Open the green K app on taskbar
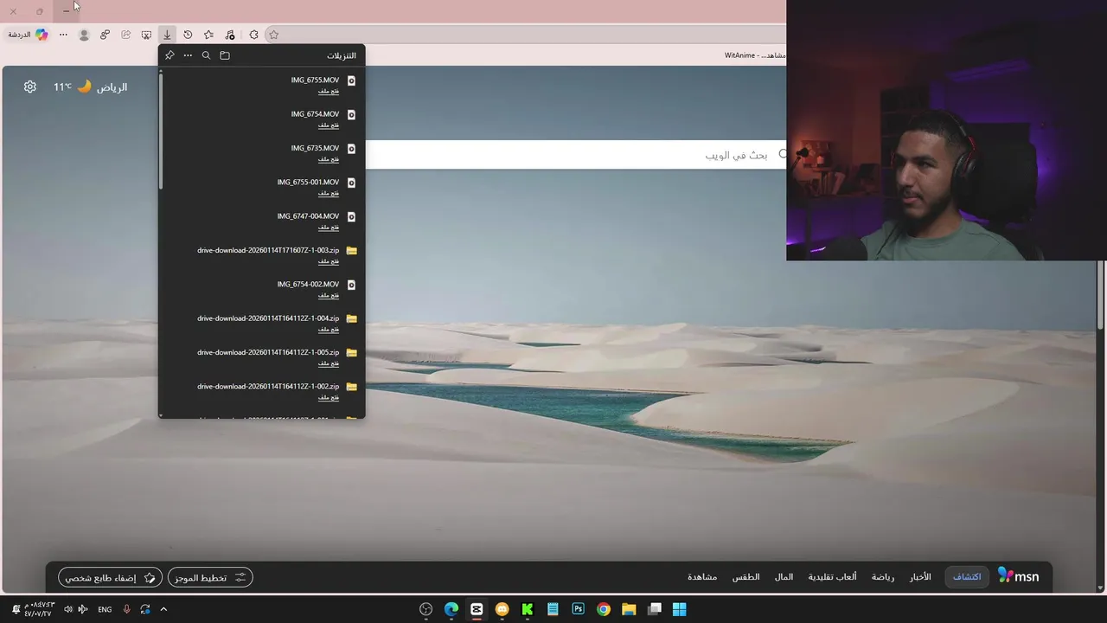This screenshot has width=1107, height=623. (x=528, y=609)
